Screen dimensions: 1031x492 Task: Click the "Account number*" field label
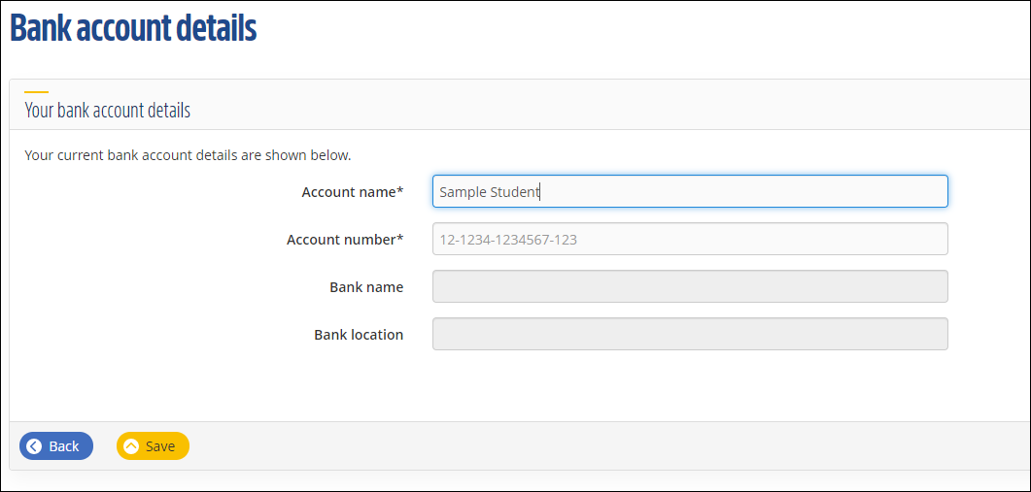tap(342, 240)
